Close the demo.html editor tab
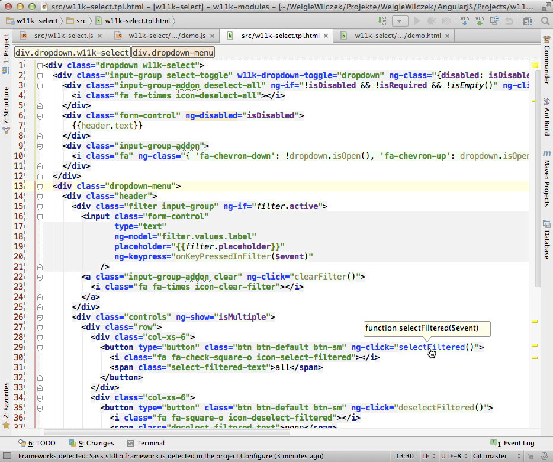 [447, 36]
